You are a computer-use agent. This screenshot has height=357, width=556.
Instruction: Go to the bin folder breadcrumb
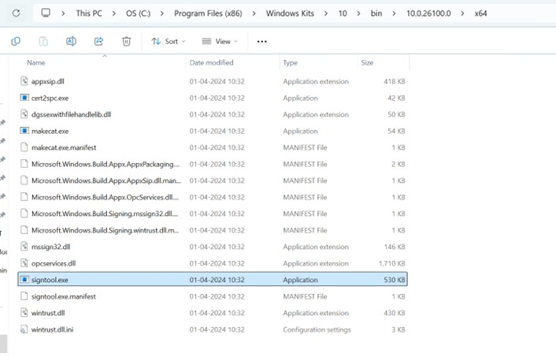pos(376,13)
